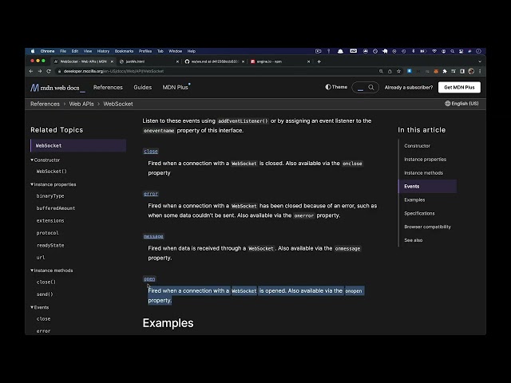The height and width of the screenshot is (383, 511).
Task: Jump to Instance methods in article outline
Action: coord(423,173)
